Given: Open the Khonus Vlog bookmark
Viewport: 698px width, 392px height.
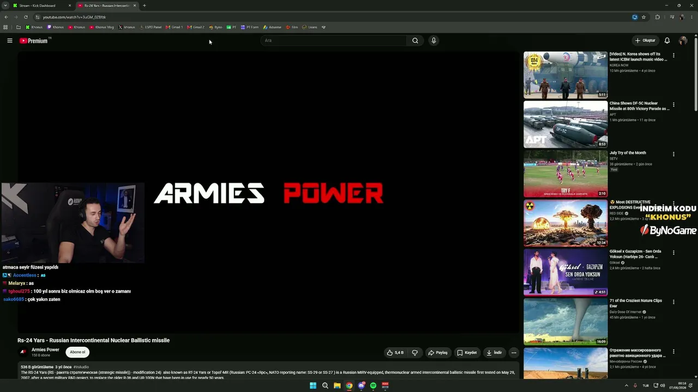Looking at the screenshot, I should (102, 27).
